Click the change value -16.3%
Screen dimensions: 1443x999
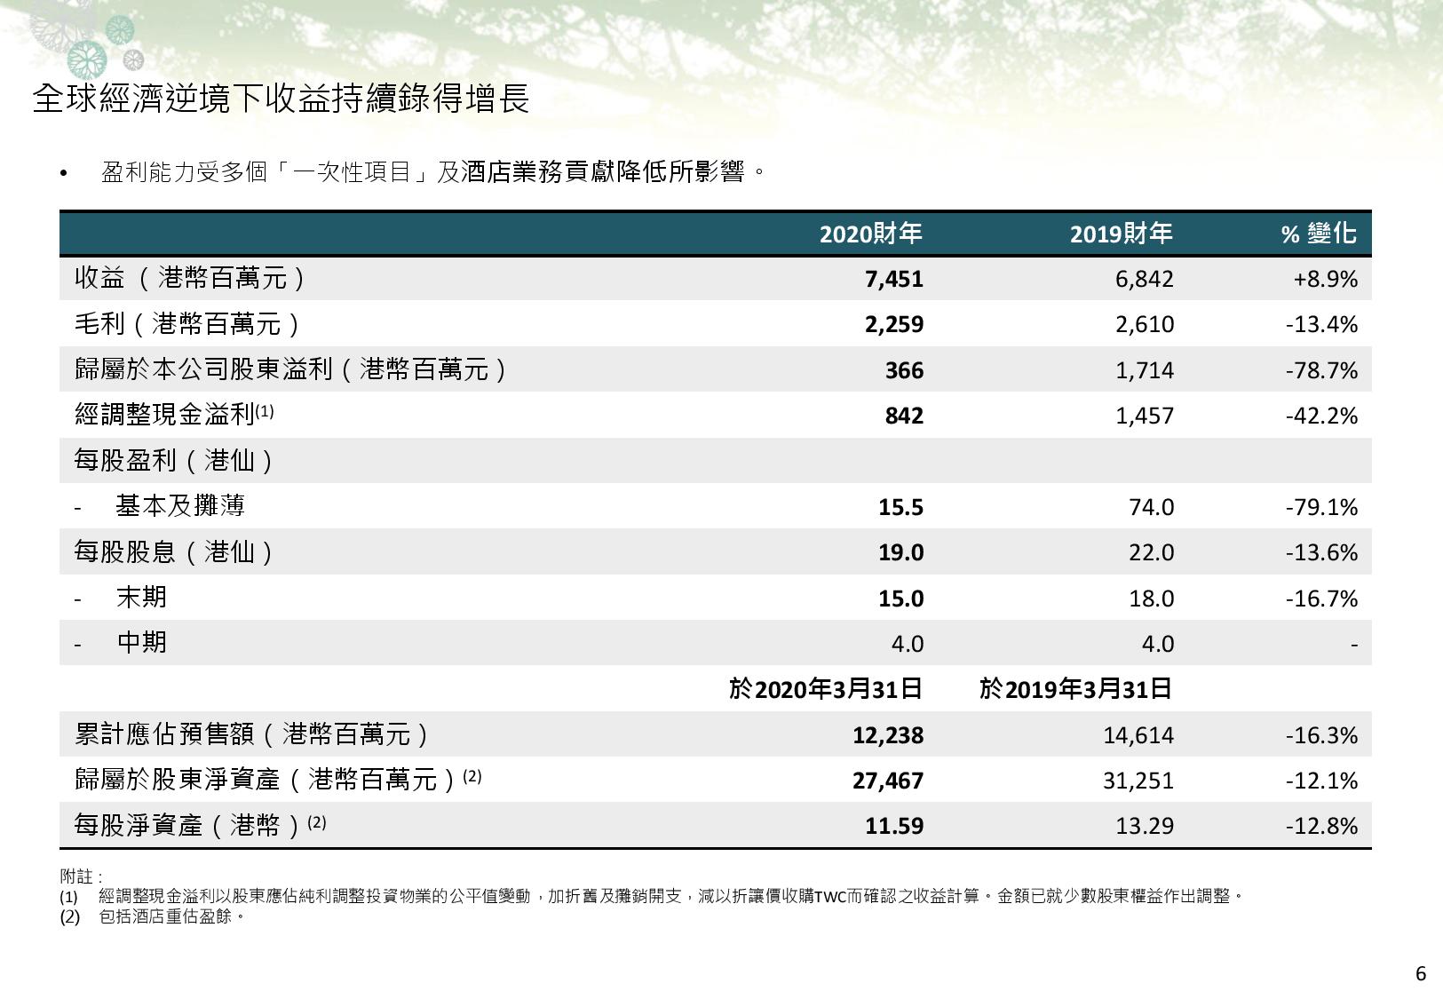point(1322,735)
